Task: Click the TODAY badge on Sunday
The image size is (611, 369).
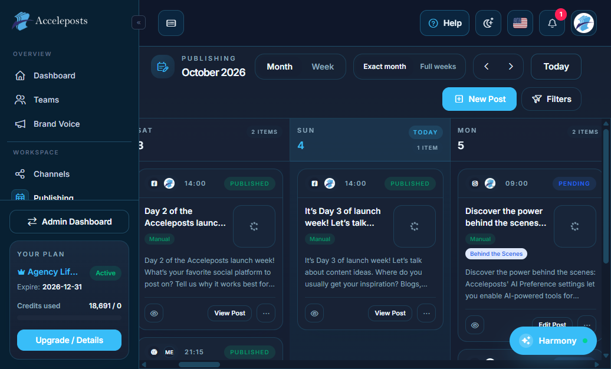Action: [426, 132]
